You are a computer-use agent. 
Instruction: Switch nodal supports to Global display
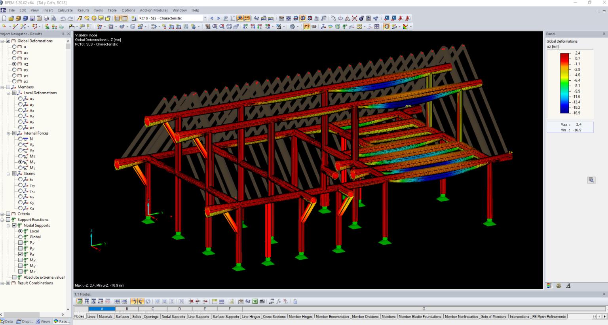tap(21, 237)
